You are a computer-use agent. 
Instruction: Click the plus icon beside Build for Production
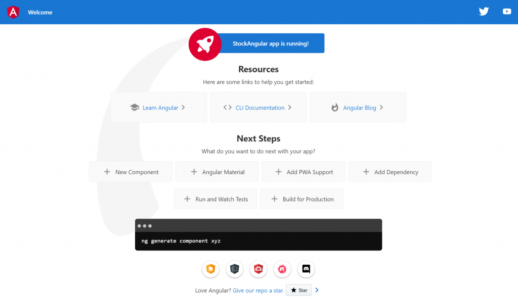pyautogui.click(x=274, y=199)
